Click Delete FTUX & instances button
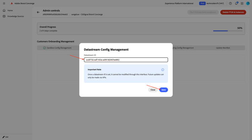The image size is (252, 140). point(233,12)
